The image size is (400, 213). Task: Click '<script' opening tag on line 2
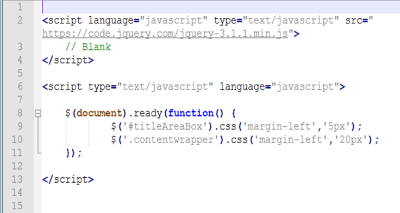pos(62,21)
